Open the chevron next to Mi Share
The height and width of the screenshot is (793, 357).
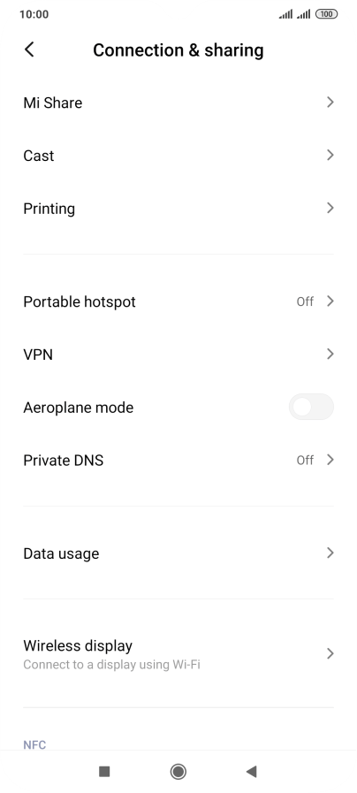coord(330,103)
